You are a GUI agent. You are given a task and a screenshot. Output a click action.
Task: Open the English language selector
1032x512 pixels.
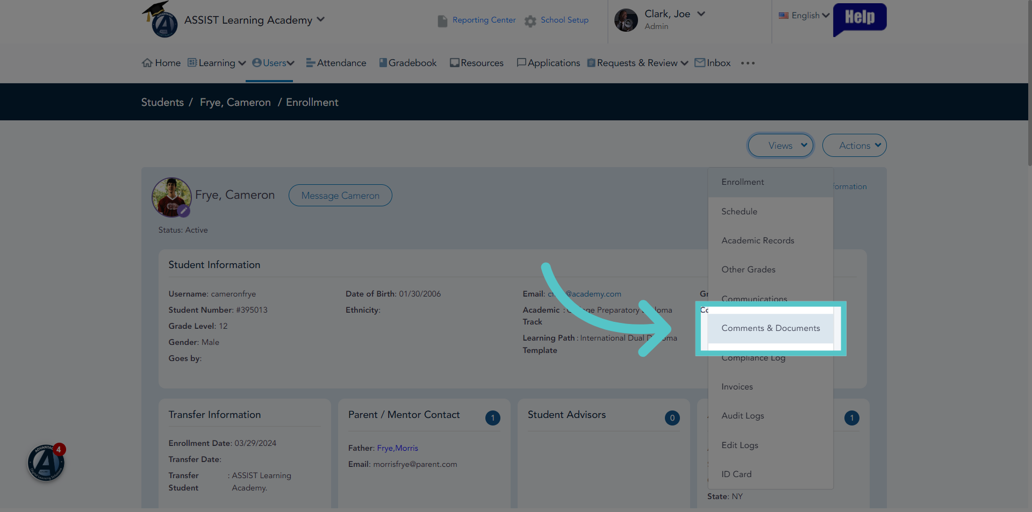click(x=804, y=16)
